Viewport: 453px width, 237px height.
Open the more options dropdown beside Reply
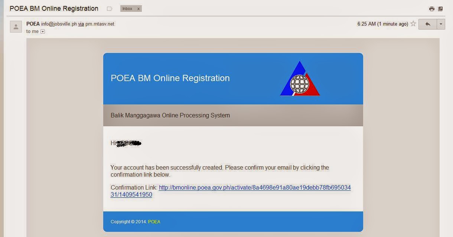tap(441, 24)
